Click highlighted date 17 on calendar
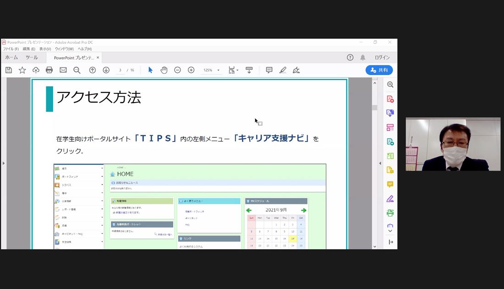 [293, 239]
